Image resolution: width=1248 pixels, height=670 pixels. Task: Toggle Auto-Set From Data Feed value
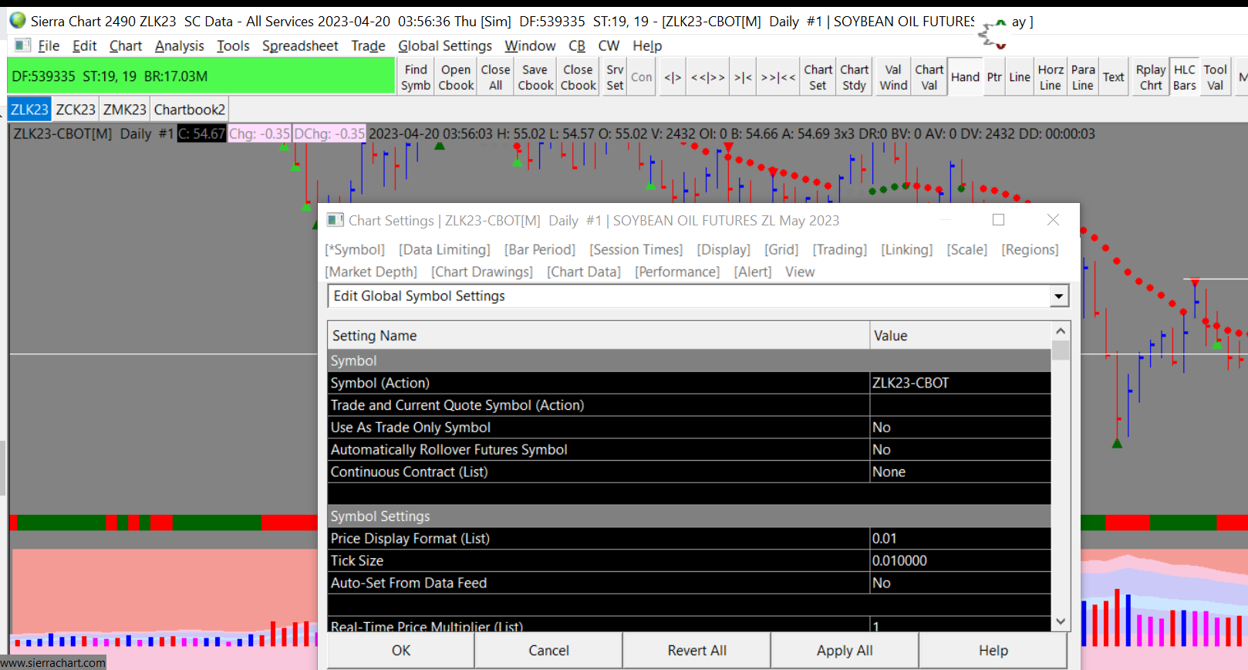tap(960, 584)
